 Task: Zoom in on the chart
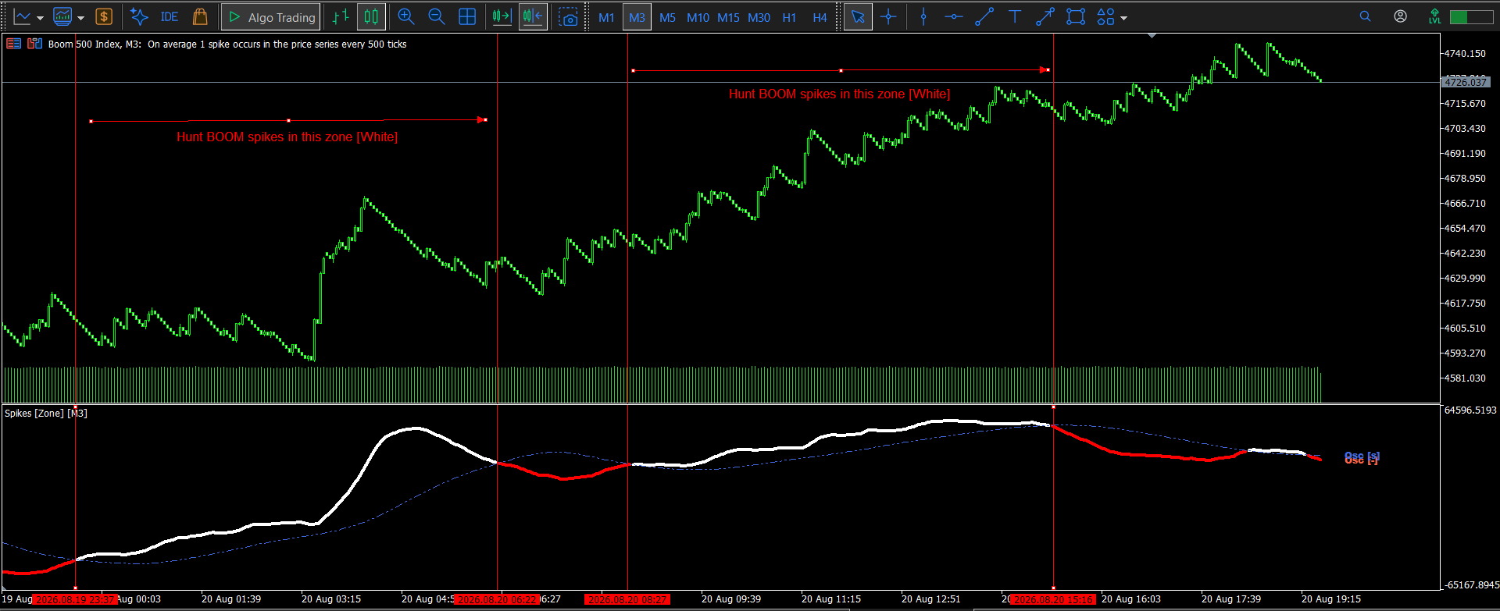click(406, 16)
